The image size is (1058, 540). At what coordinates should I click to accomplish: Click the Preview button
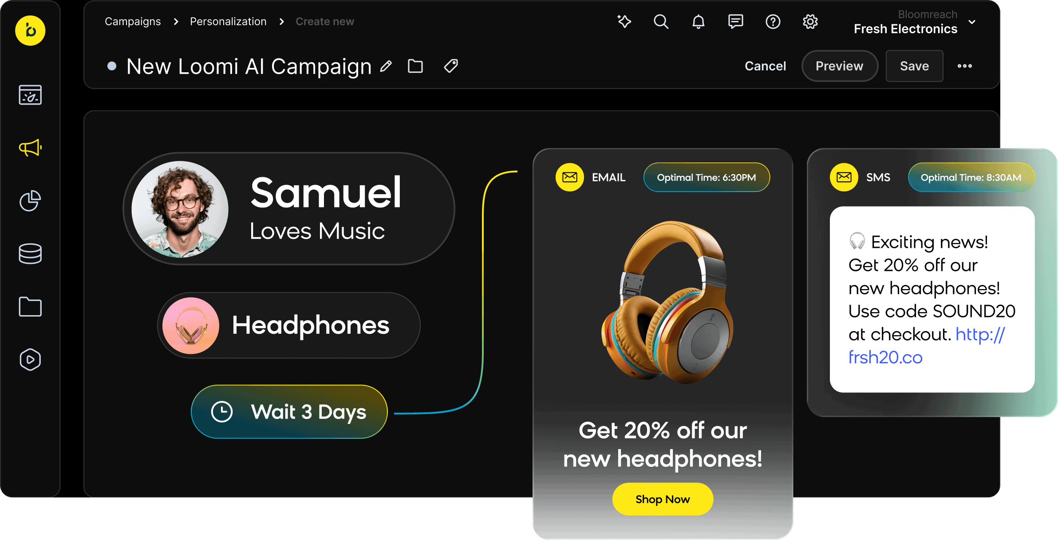839,66
